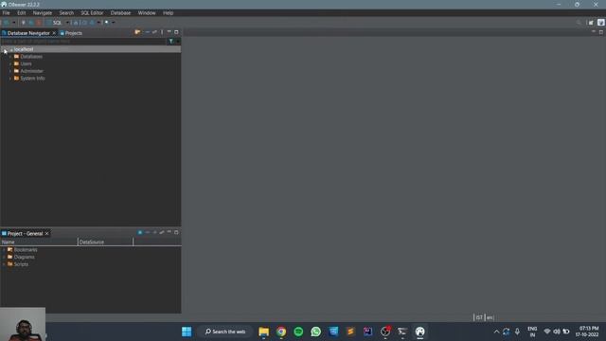Select the DBeaver perspective icon top right
This screenshot has height=341, width=606.
coord(600,23)
